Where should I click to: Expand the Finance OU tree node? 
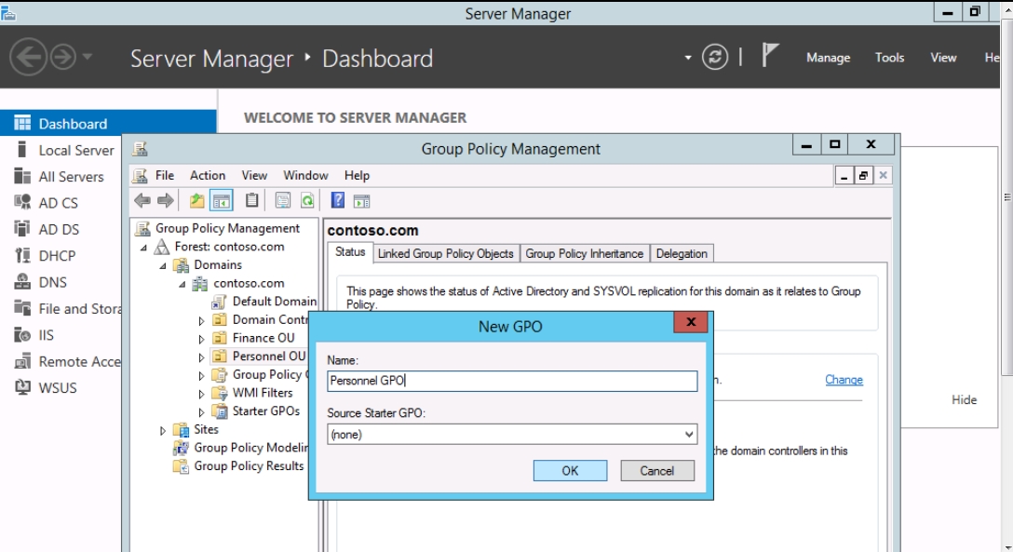(x=201, y=339)
